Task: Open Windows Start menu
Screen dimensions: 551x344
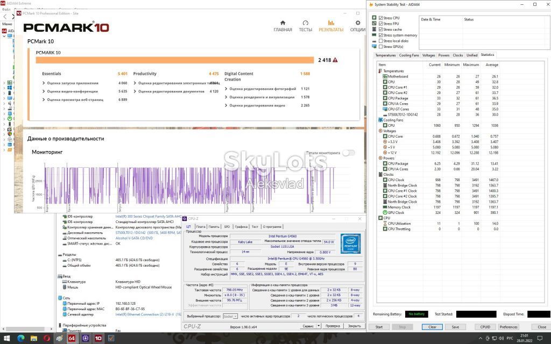Action: 6,339
